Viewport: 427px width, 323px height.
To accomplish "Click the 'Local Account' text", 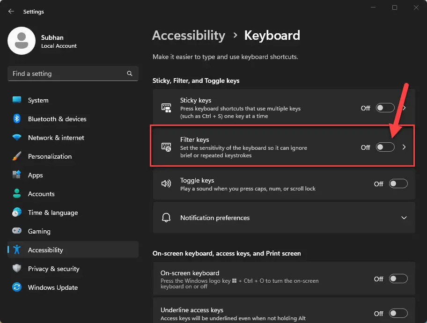I will click(x=59, y=46).
